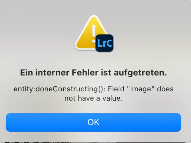Click the word "Field" in the message

tap(116, 89)
